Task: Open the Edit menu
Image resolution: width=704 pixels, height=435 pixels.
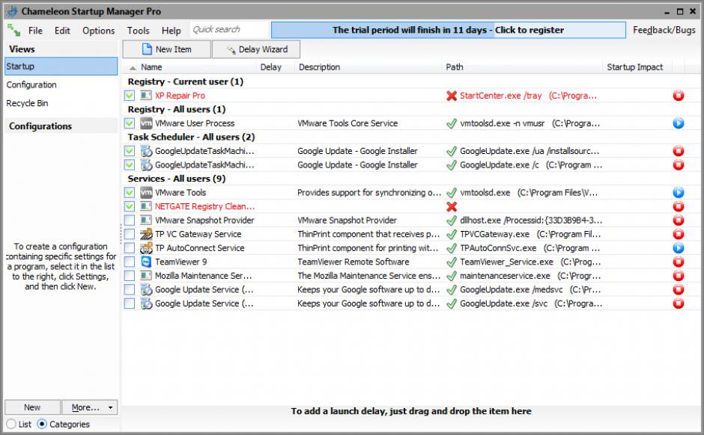Action: point(62,31)
